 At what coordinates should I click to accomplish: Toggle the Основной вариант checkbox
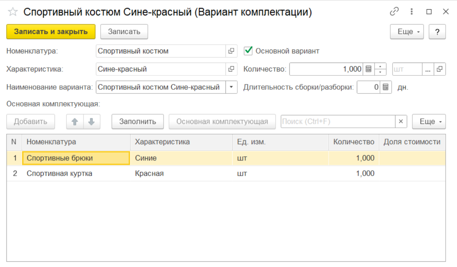(249, 51)
